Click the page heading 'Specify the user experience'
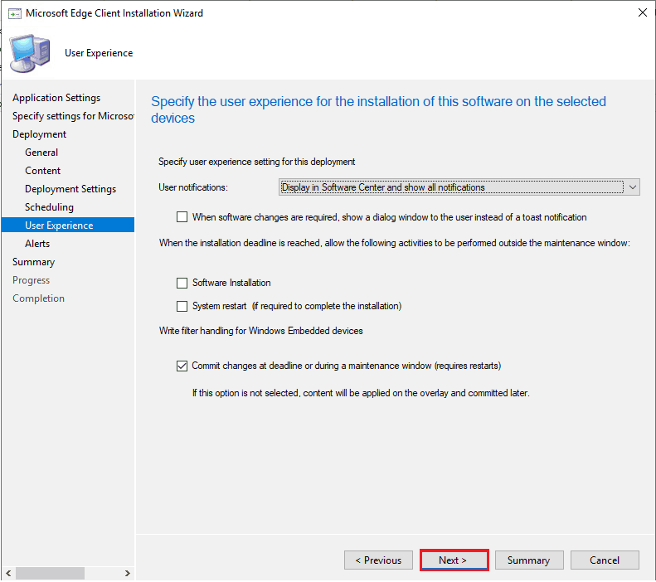This screenshot has height=582, width=656. (x=378, y=109)
